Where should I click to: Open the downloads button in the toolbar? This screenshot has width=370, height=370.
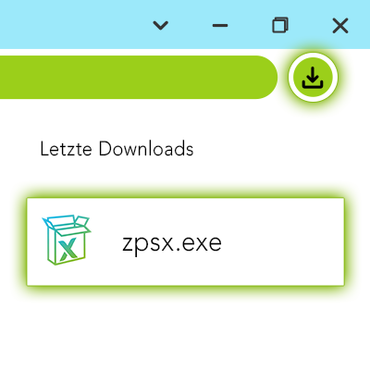313,77
